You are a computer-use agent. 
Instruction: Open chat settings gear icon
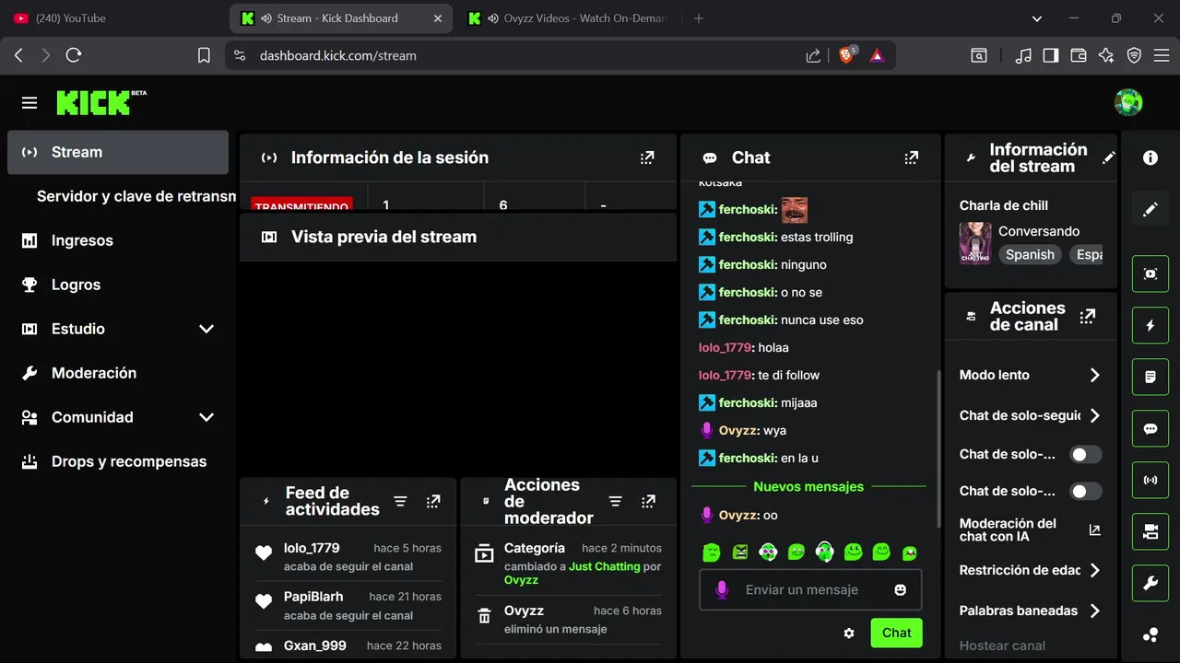(x=849, y=634)
